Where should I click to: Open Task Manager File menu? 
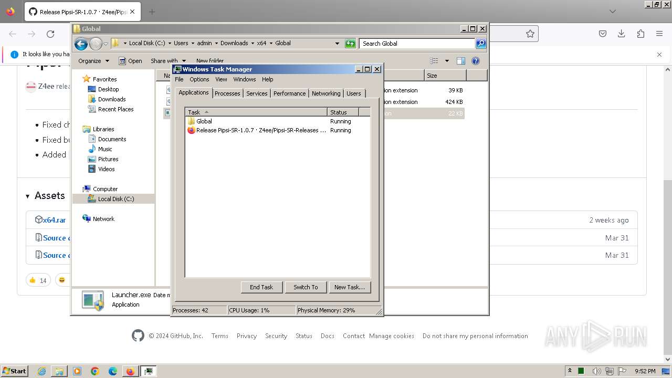(179, 79)
